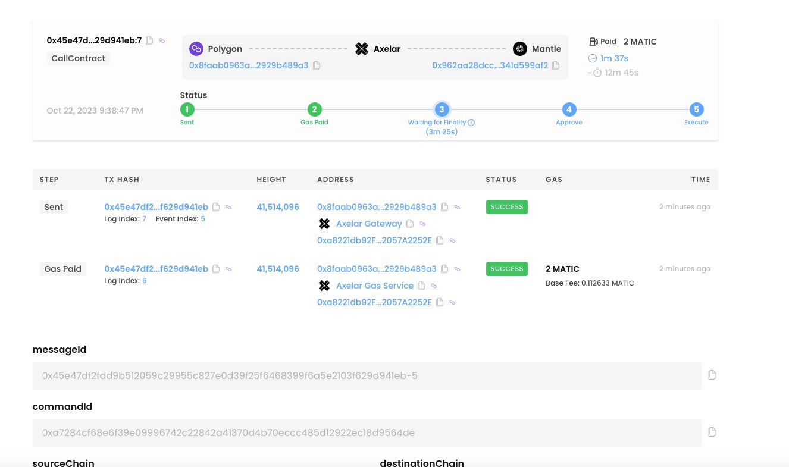Copy Axelar Gateway address
The image size is (789, 467).
tap(409, 224)
